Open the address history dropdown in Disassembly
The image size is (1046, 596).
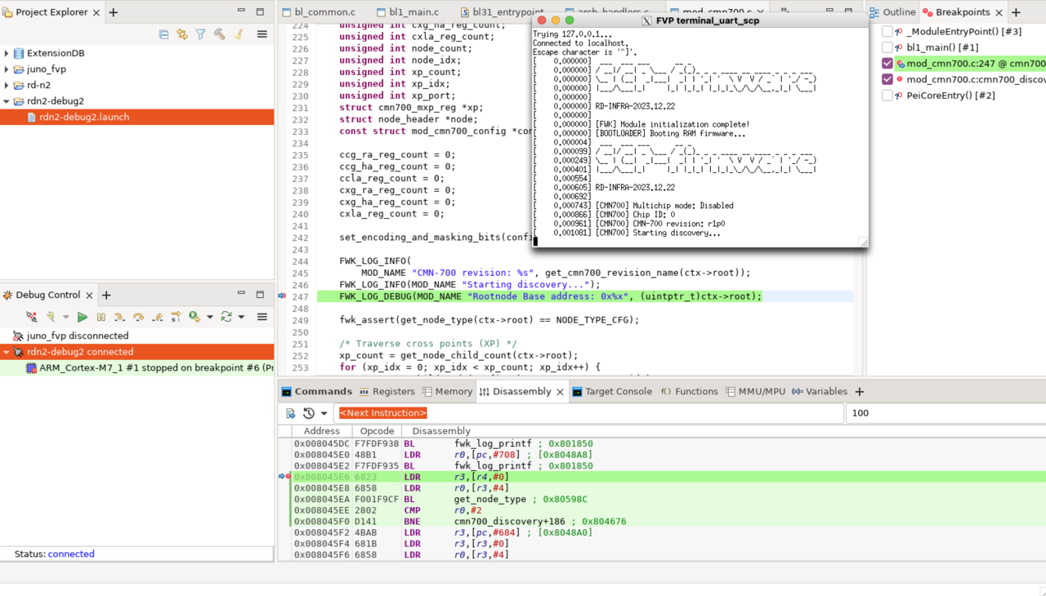click(324, 414)
